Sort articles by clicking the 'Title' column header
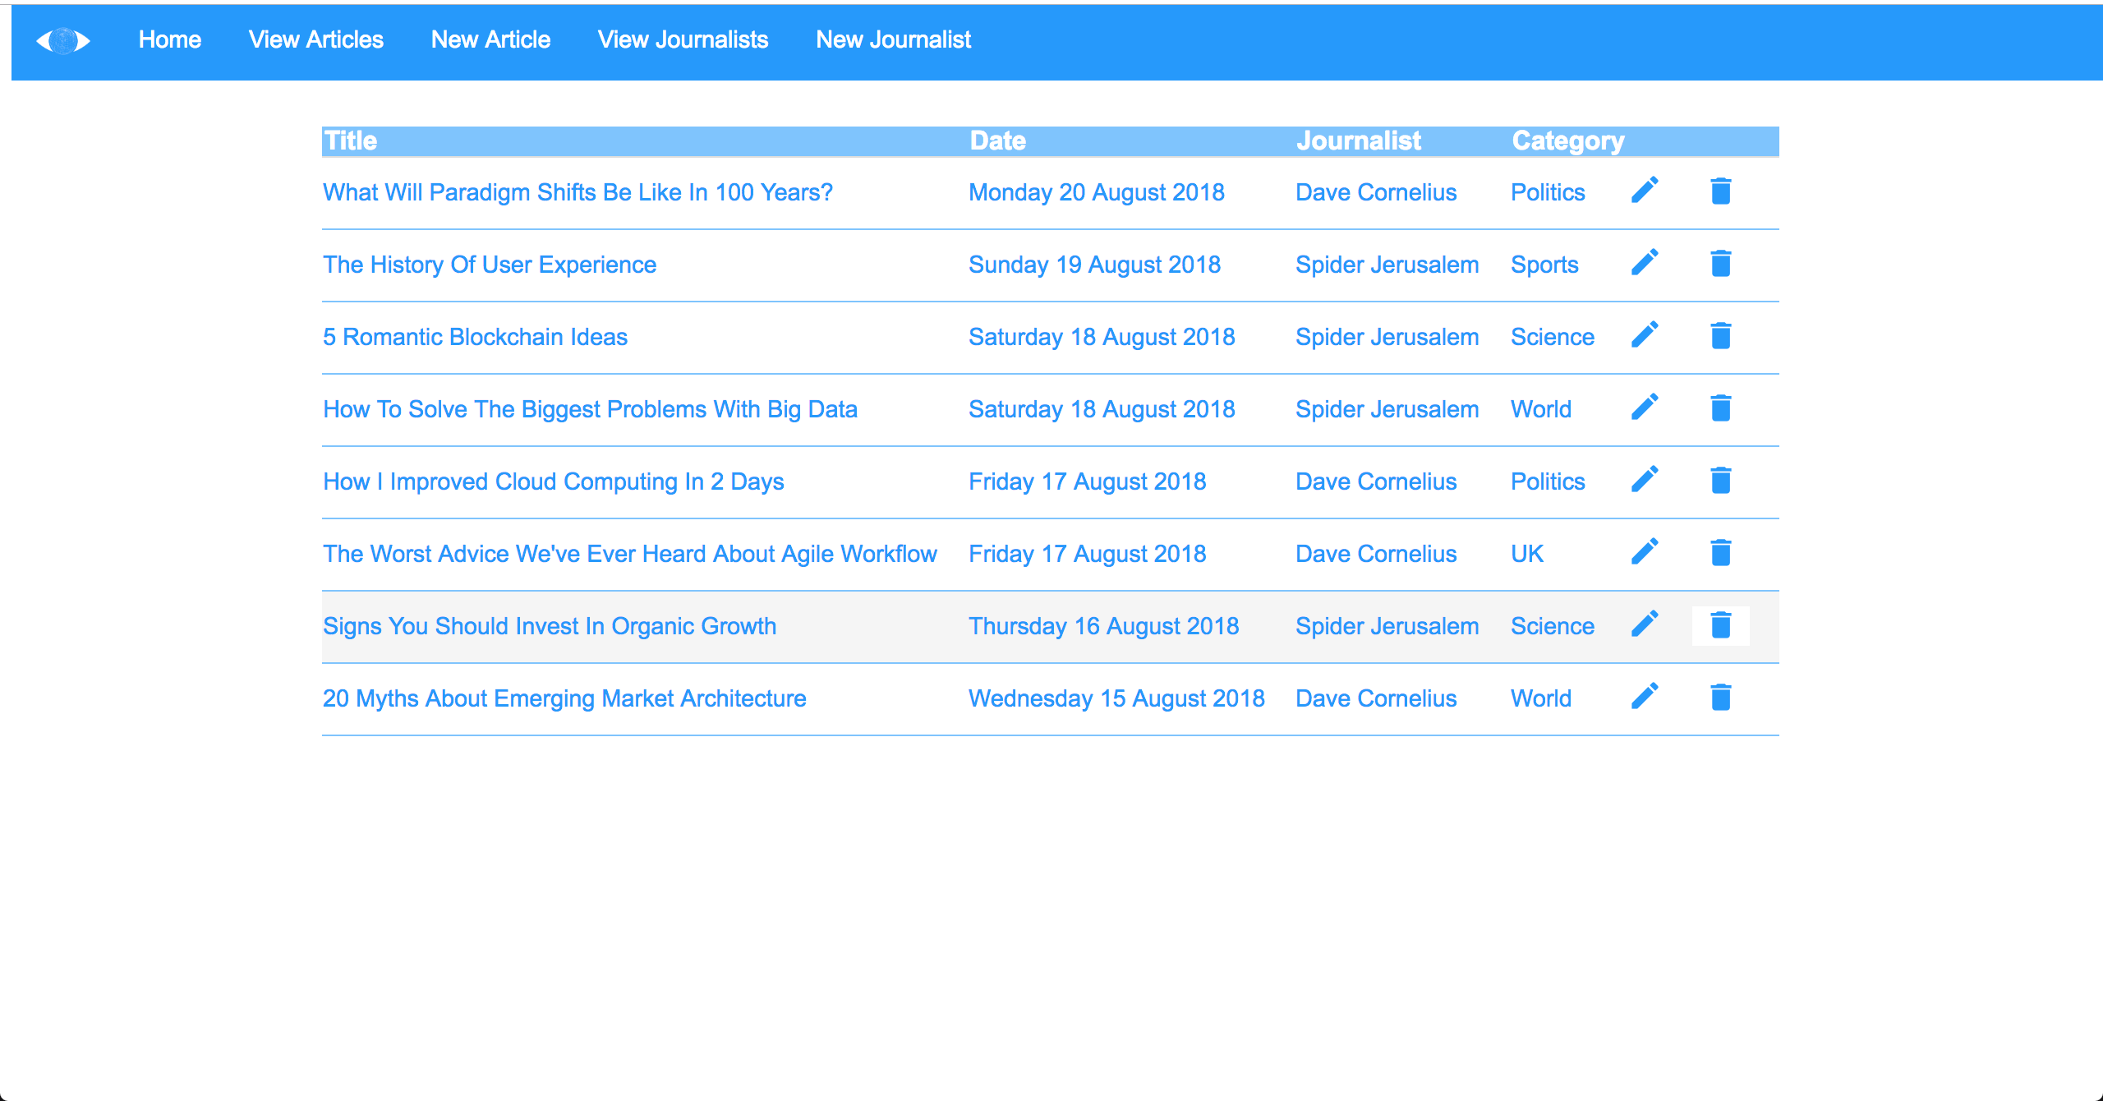2103x1101 pixels. 351,142
